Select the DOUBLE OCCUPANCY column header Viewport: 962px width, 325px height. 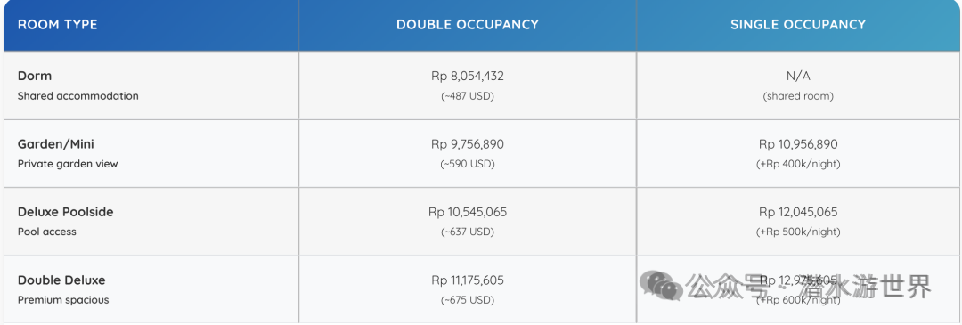point(468,25)
